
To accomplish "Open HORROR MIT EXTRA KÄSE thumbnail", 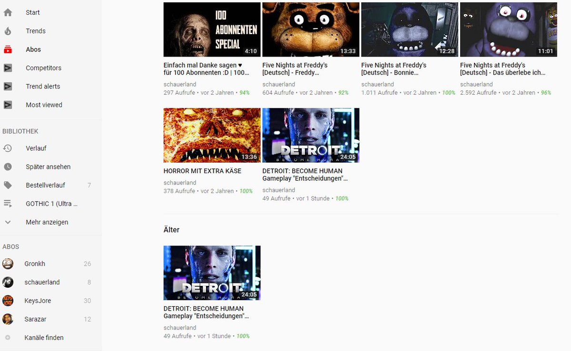I will (212, 135).
